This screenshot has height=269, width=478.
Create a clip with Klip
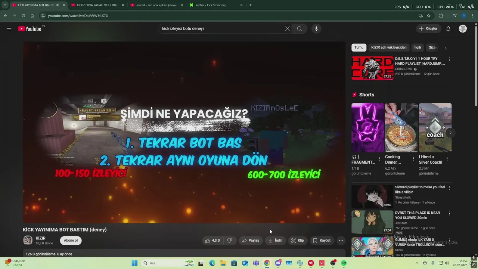point(298,241)
